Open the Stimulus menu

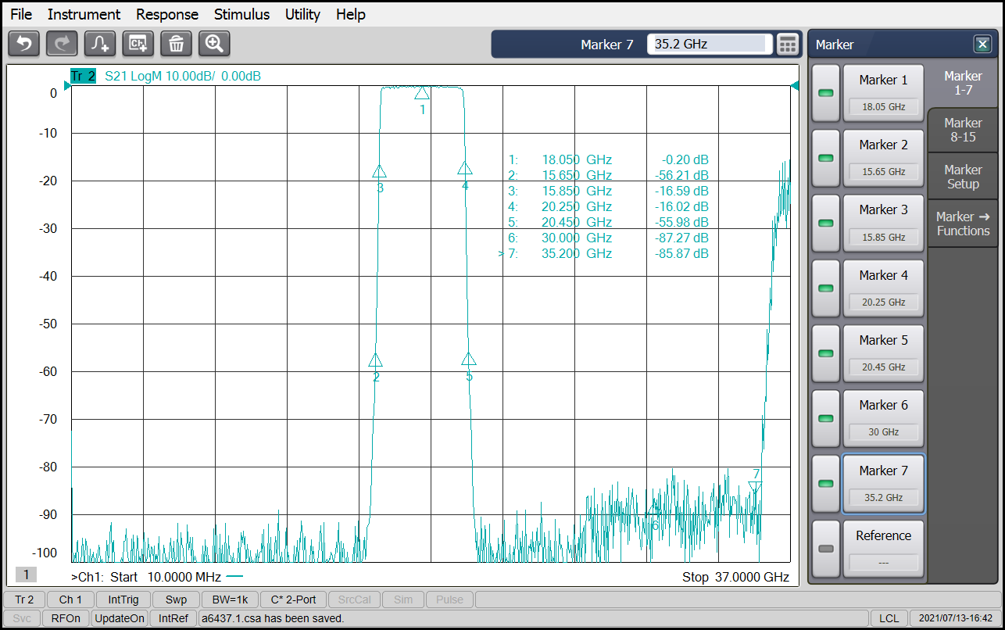click(x=241, y=14)
